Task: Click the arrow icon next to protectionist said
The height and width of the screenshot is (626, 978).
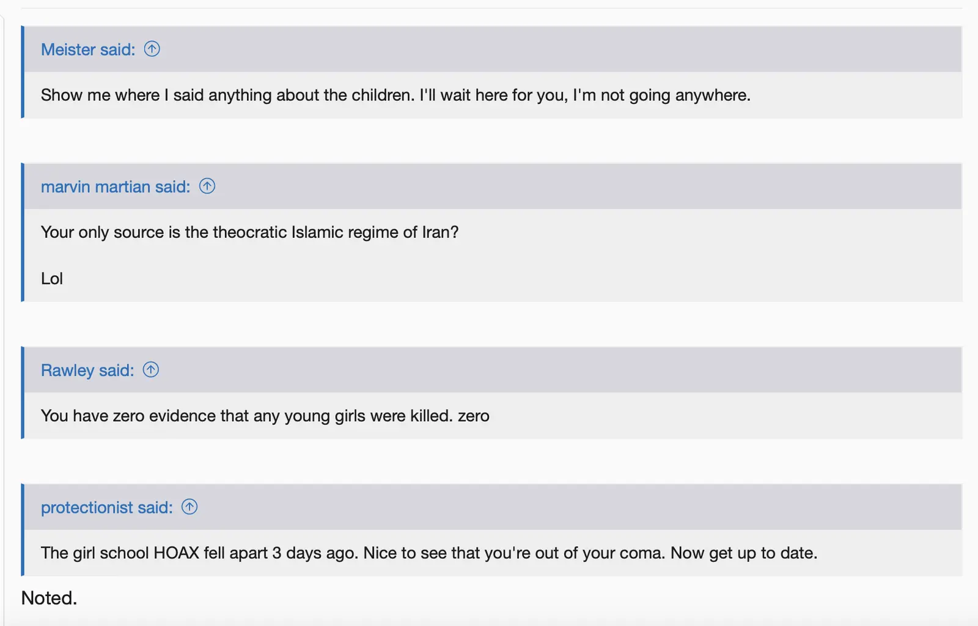Action: pyautogui.click(x=190, y=507)
